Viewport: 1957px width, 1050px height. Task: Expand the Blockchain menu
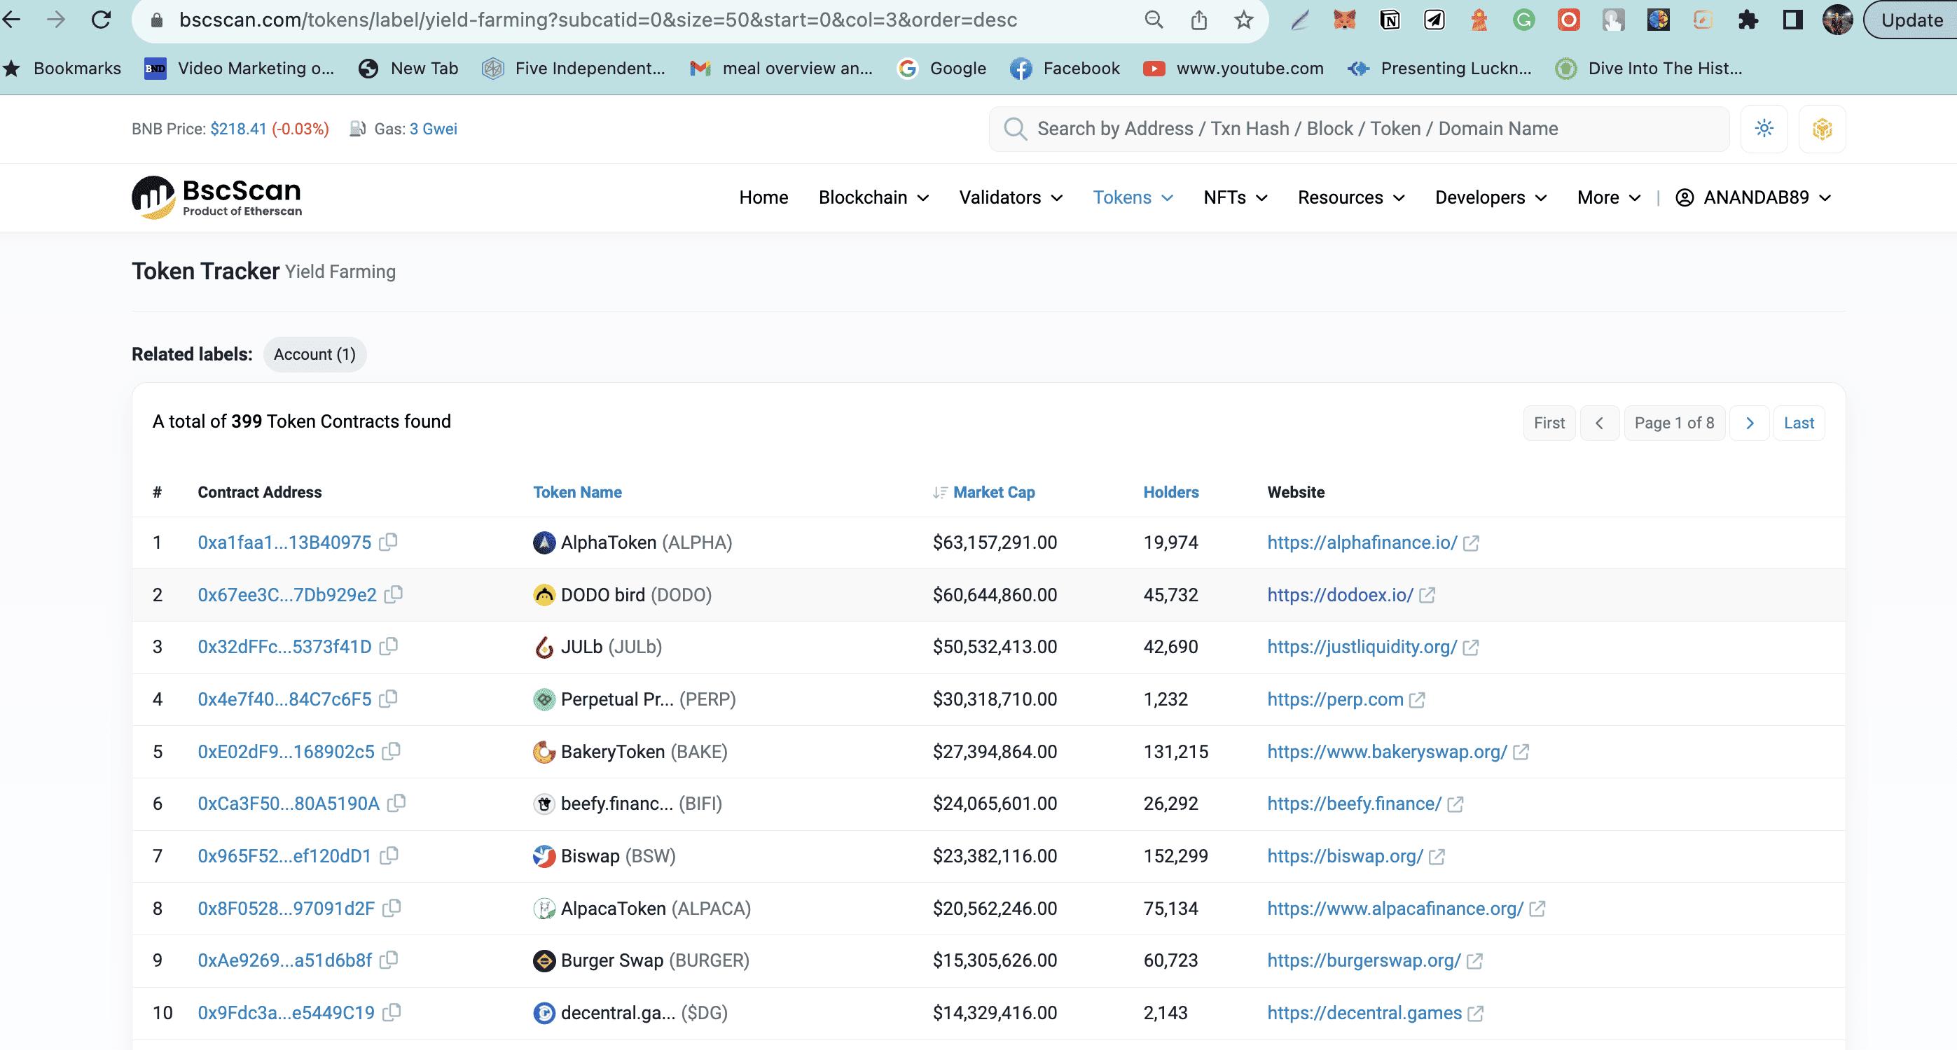tap(873, 197)
